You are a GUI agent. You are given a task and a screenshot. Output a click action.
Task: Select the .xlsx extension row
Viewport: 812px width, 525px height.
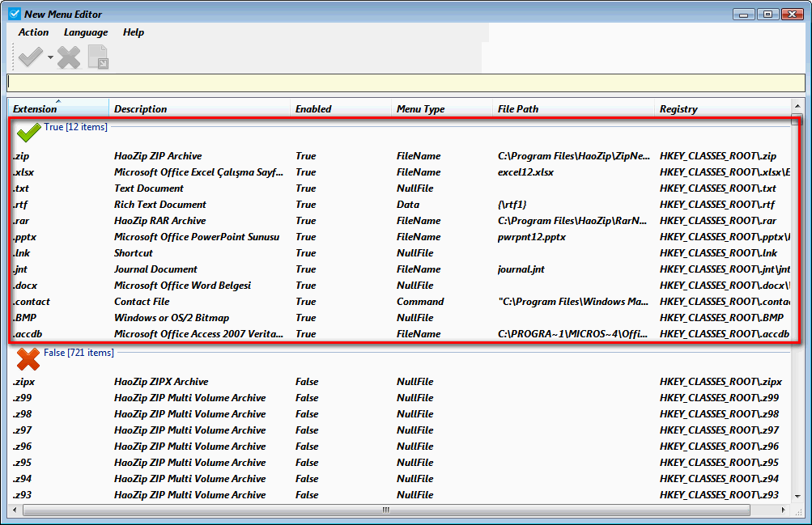(x=400, y=171)
